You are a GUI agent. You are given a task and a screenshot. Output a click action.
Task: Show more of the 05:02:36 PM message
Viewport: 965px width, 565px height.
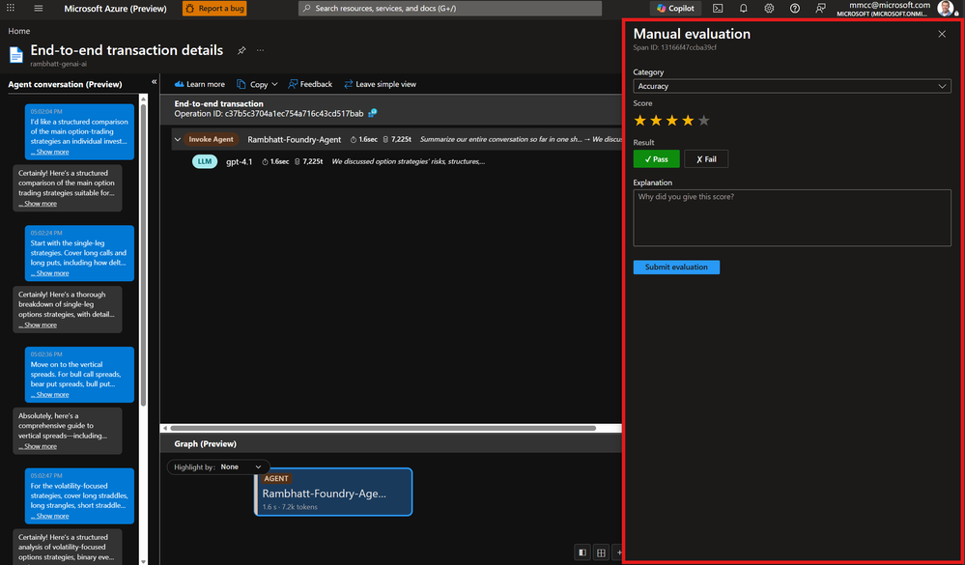[x=51, y=394]
